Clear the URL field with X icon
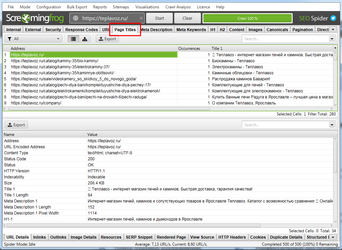 pyautogui.click(x=141, y=18)
